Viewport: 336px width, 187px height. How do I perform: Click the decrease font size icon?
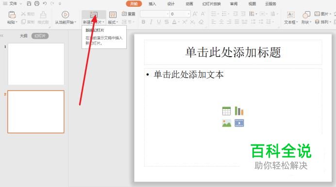tap(202, 14)
